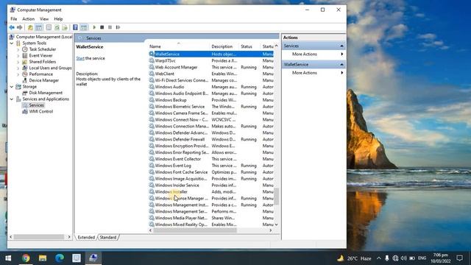The height and width of the screenshot is (265, 471).
Task: Expand the Shared Folders node
Action: (18, 62)
